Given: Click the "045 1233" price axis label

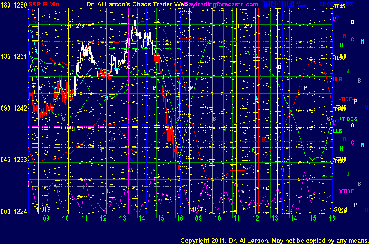Looking at the screenshot, I should point(14,160).
